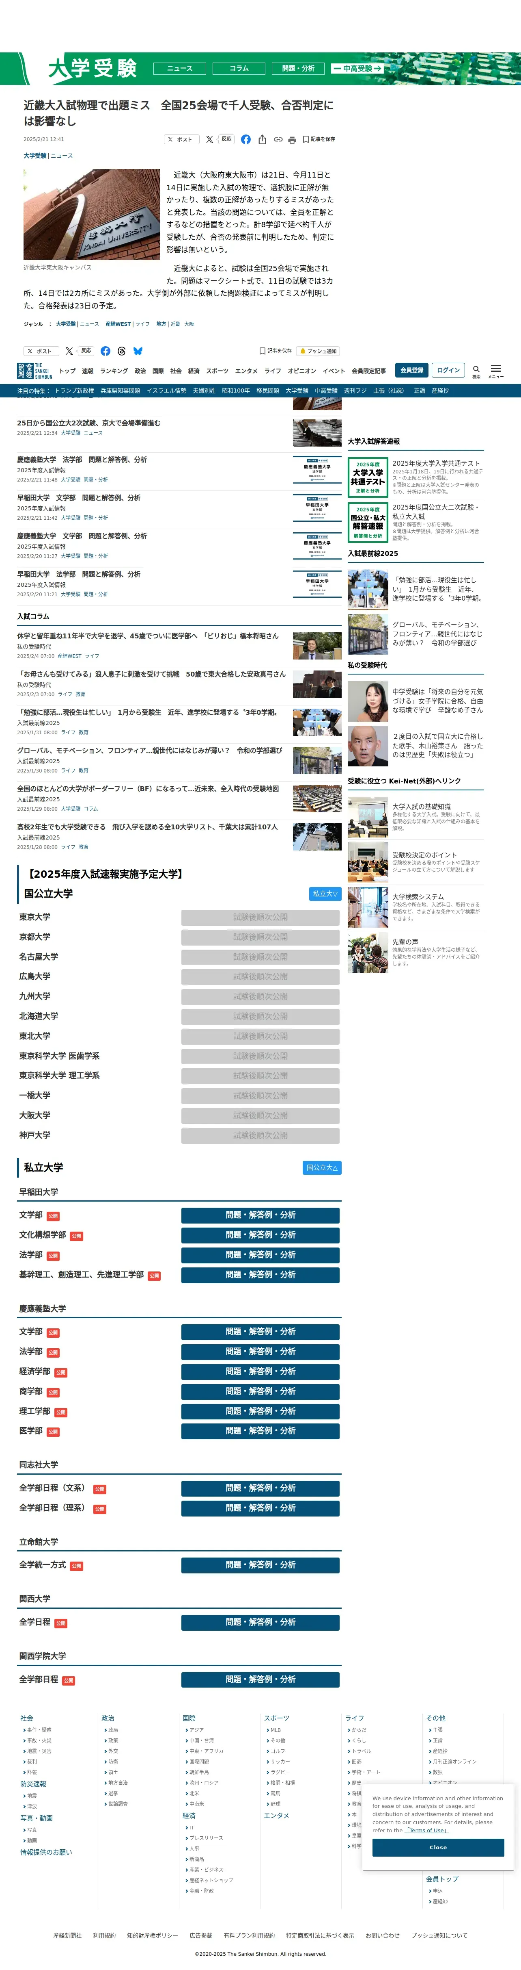521x1970 pixels.
Task: Select スポーツ in the main navigation
Action: 217,371
